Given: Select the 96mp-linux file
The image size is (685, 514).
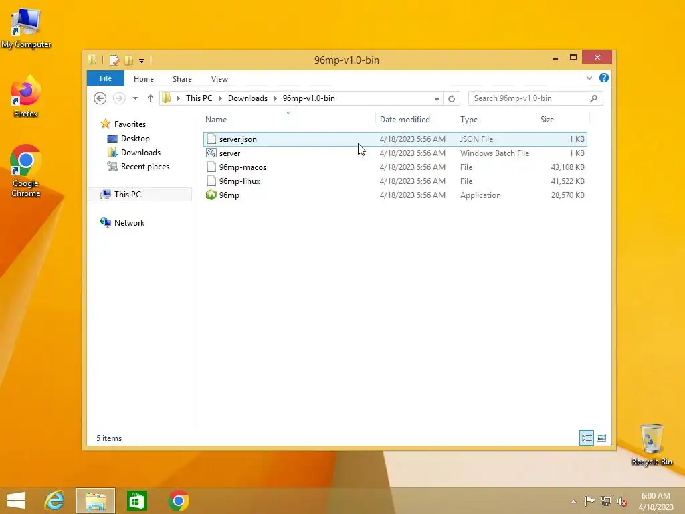Looking at the screenshot, I should tap(395, 181).
